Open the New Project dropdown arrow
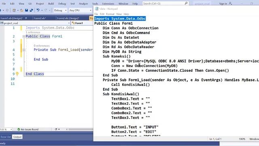Screen dimensions: 259x146 click(x=17, y=10)
